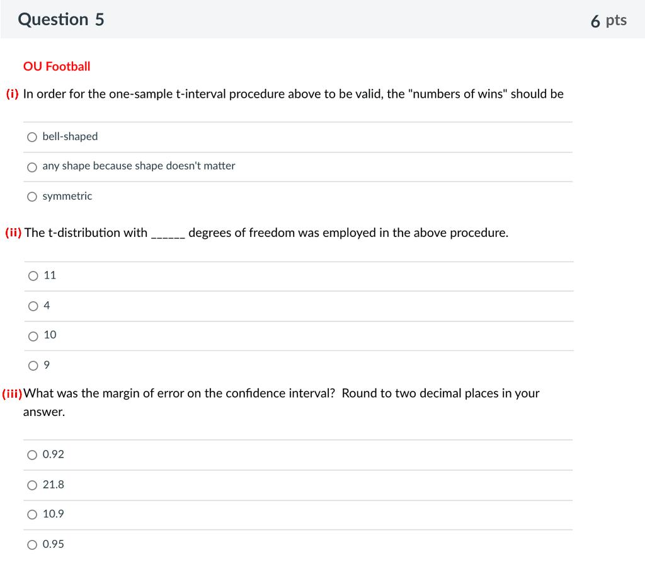The image size is (645, 566).
Task: Click the 6 pts label
Action: tap(608, 21)
